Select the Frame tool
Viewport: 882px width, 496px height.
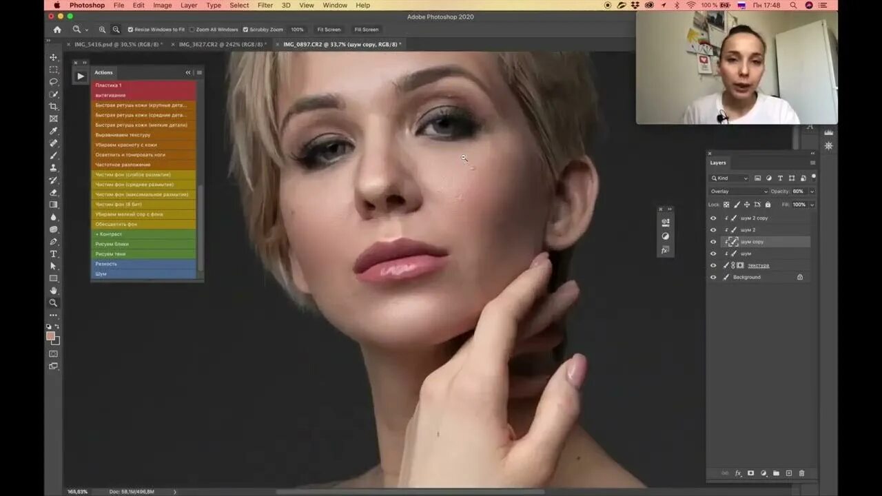pos(53,118)
